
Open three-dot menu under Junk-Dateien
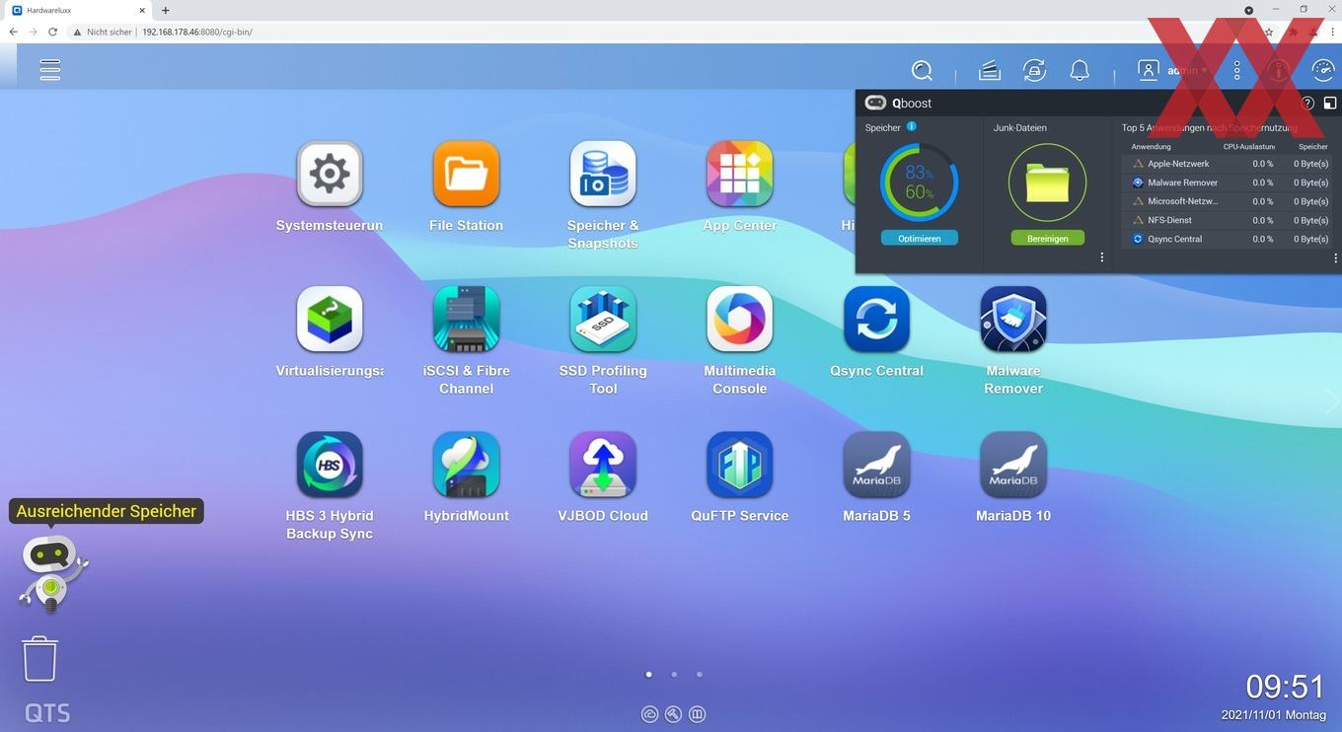point(1102,257)
